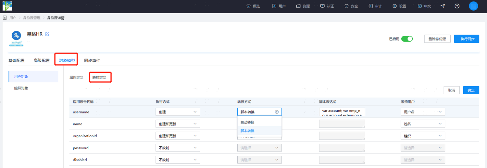Viewport: 487px width, 168px height.
Task: Click the username 脚本表达式 text area
Action: (x=342, y=112)
